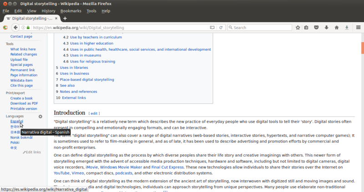Click Cite this page
The image size is (364, 192).
click(21, 86)
